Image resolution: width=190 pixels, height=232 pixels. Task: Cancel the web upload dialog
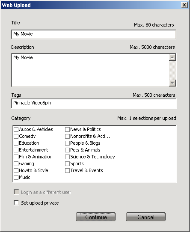coord(145,217)
